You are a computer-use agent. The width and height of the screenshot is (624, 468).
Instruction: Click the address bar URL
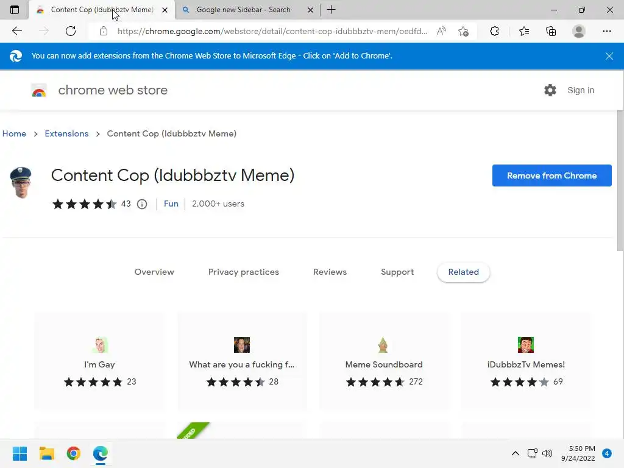(x=272, y=31)
